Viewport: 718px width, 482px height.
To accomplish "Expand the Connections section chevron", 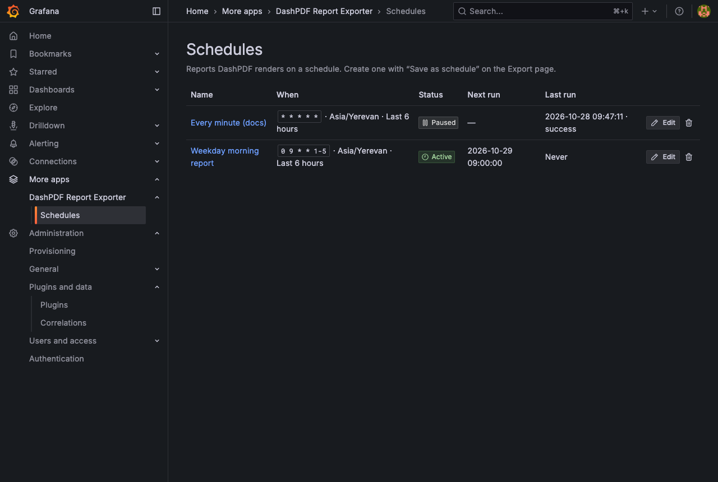I will coord(157,161).
